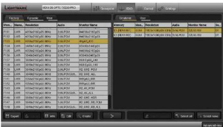Screen dimensions: 223x127
Task: Select emulated row E2 (HDMI IN2)
Action: (x=167, y=35)
